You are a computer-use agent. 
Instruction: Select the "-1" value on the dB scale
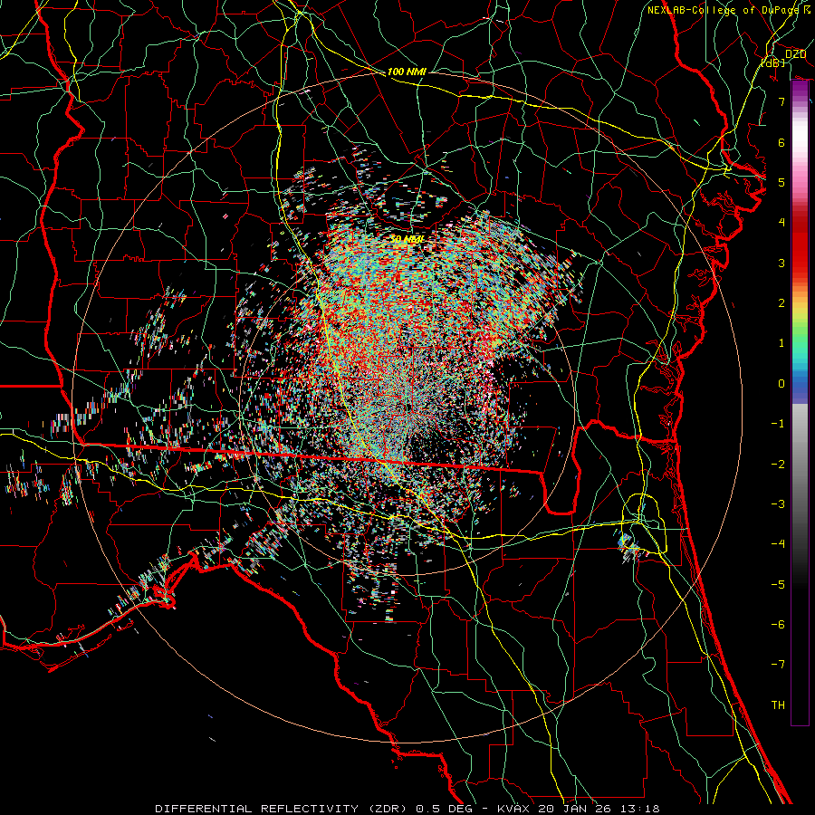(778, 424)
